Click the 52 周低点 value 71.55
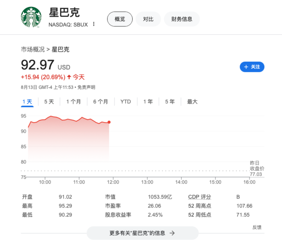 tap(243, 215)
